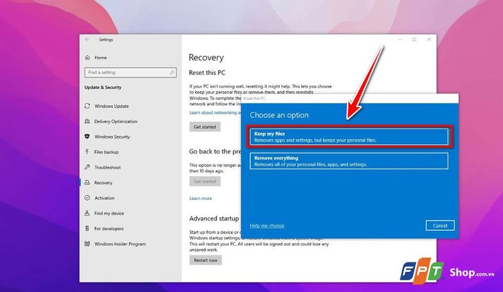Go to Files backup section

click(106, 152)
